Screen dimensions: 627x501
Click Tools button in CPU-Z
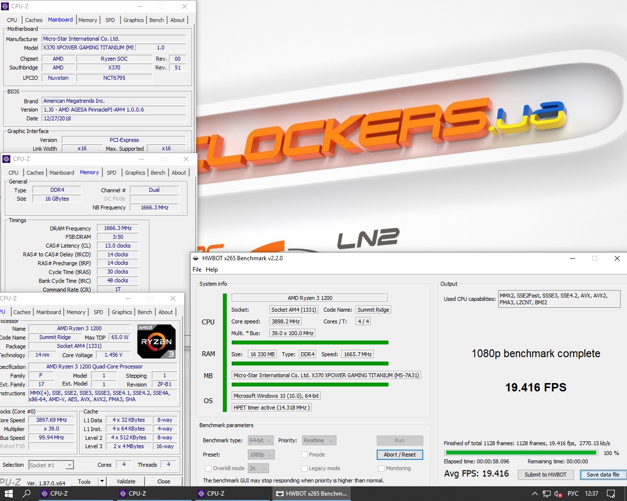click(84, 481)
